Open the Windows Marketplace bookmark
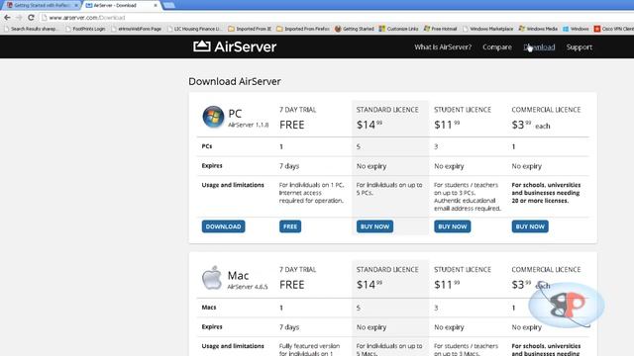The height and width of the screenshot is (356, 634). pyautogui.click(x=487, y=29)
